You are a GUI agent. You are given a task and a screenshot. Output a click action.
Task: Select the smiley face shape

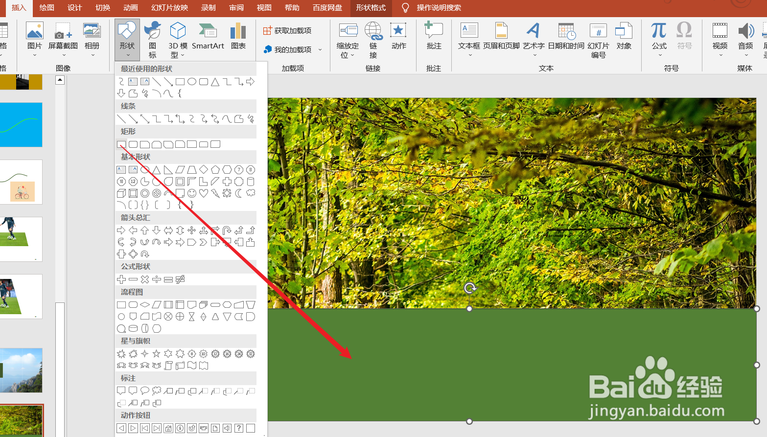click(x=192, y=193)
